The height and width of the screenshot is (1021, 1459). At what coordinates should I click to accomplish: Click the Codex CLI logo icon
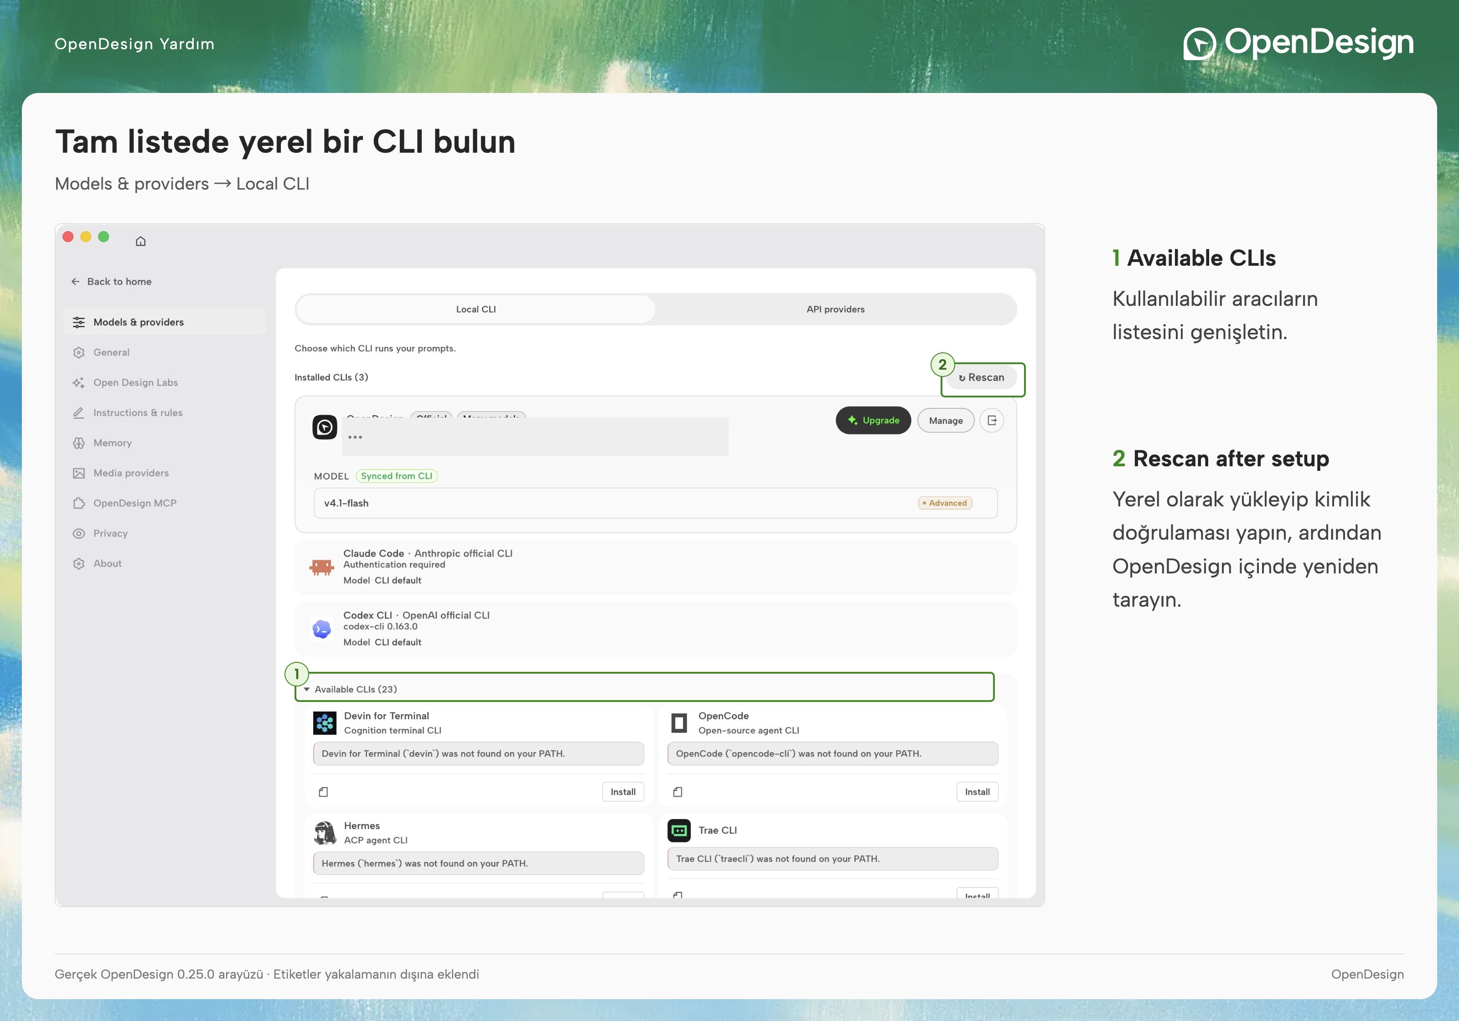pyautogui.click(x=322, y=629)
